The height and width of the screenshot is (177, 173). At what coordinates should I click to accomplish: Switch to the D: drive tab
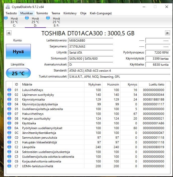35,22
